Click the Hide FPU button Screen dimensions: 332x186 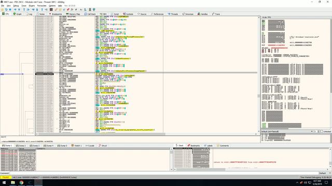pyautogui.click(x=267, y=17)
